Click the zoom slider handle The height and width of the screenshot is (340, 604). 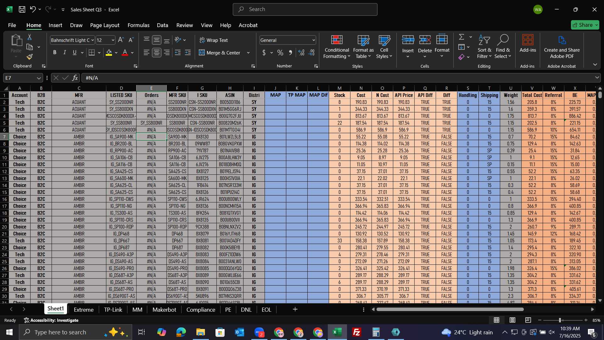click(560, 320)
